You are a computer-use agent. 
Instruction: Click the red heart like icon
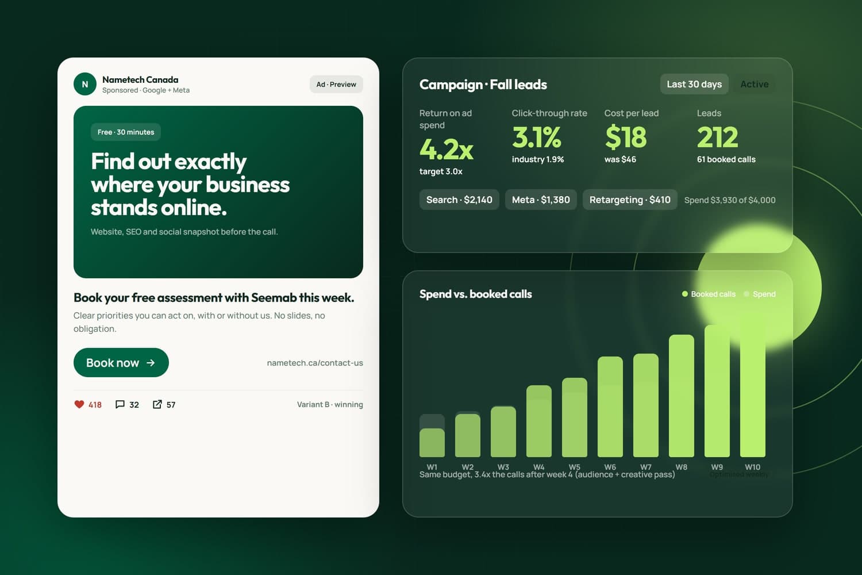point(79,404)
